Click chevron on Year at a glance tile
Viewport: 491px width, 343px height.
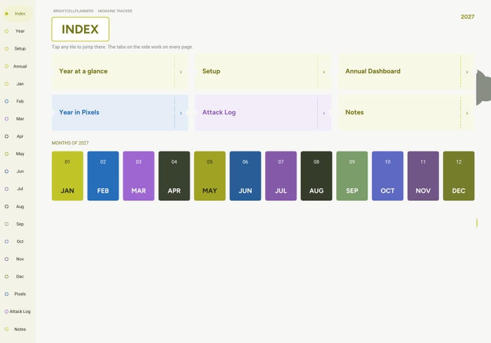(181, 72)
